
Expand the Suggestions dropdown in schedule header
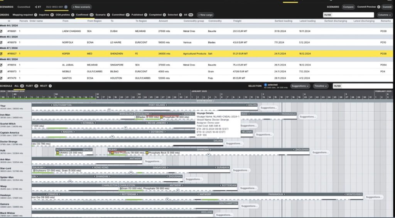pos(300,86)
